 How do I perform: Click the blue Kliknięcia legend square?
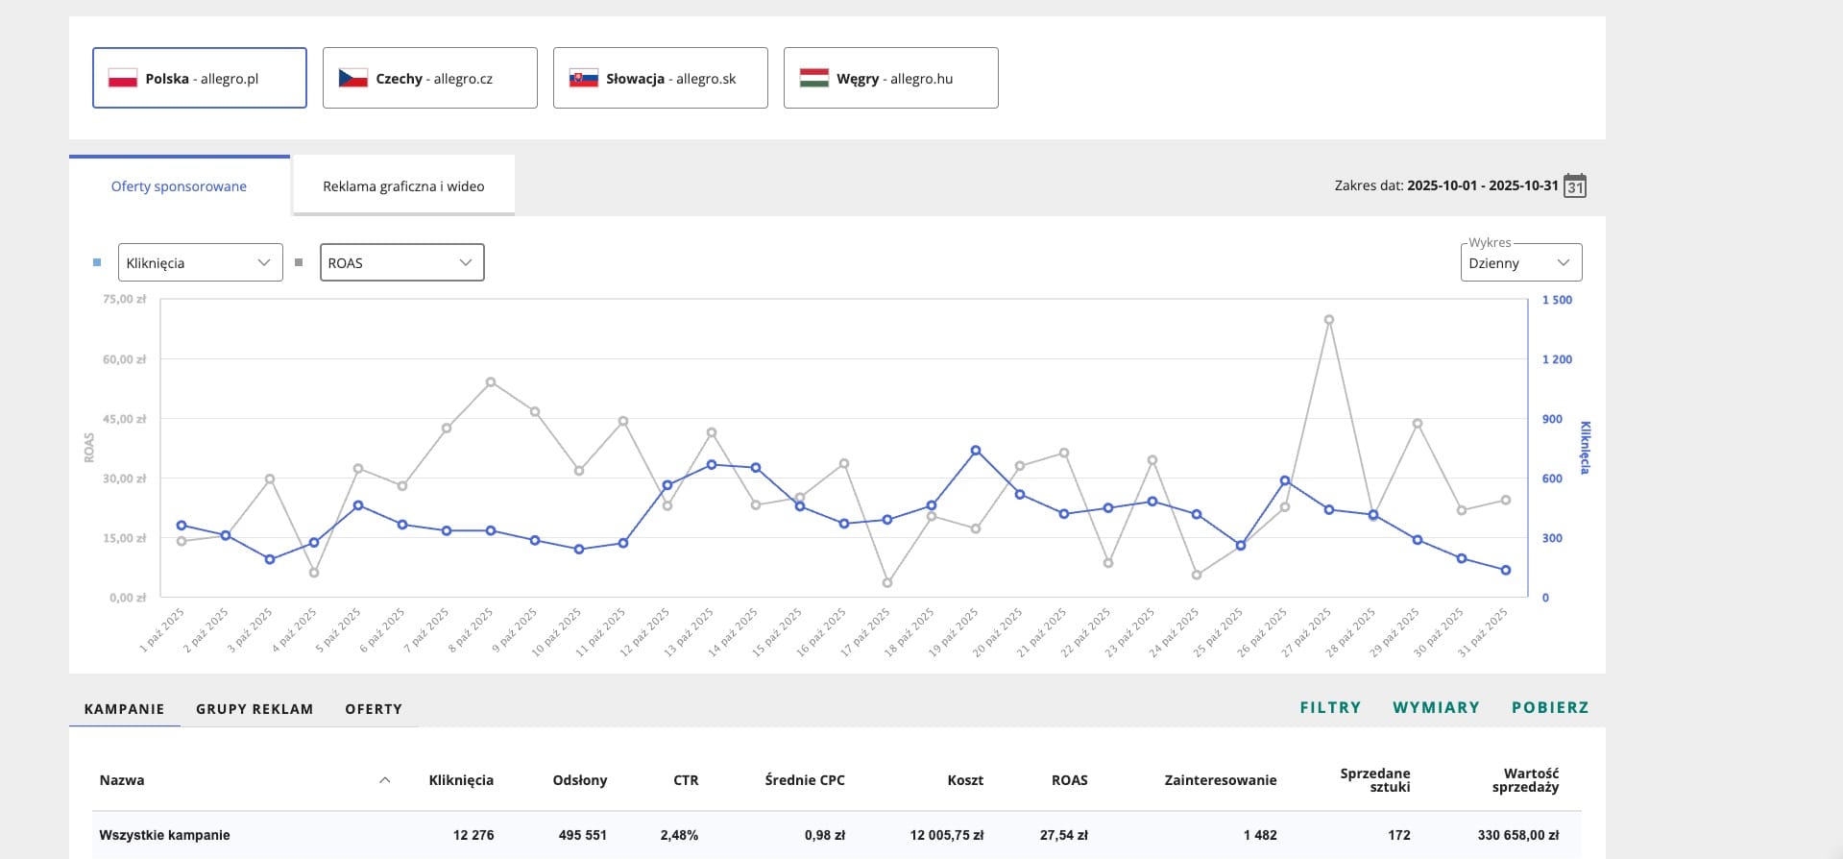(97, 262)
